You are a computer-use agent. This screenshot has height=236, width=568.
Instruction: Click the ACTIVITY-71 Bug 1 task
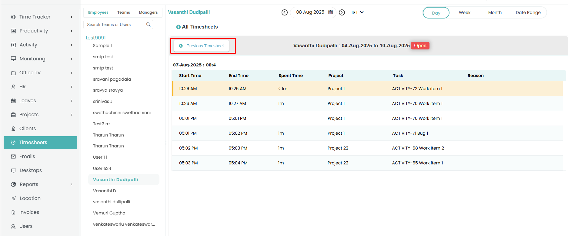point(410,133)
